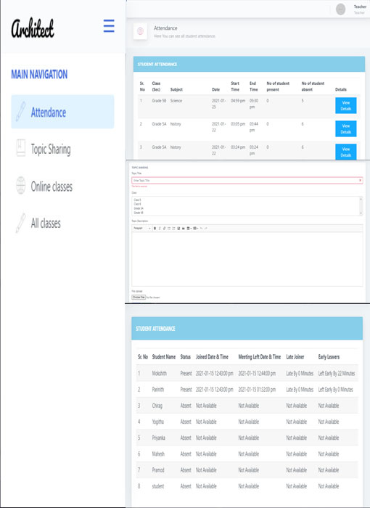The image size is (370, 508).
Task: Click the globe icon next to Online classes
Action: [21, 185]
